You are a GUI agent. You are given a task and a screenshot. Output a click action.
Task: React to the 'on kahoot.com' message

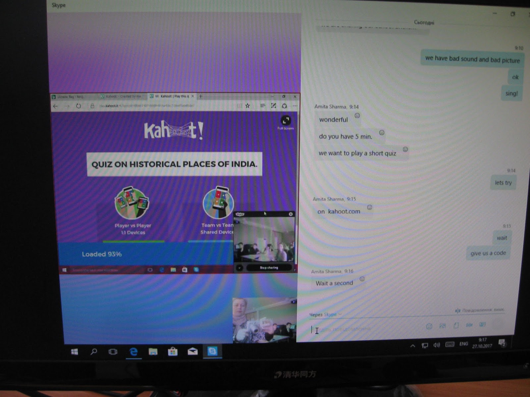[370, 207]
